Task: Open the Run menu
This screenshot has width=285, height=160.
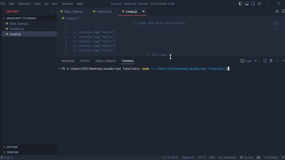Action: pos(55,4)
